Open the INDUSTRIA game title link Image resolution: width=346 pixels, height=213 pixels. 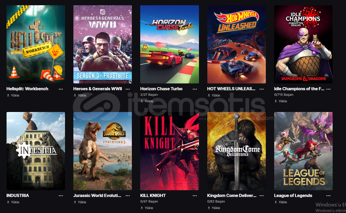(18, 196)
